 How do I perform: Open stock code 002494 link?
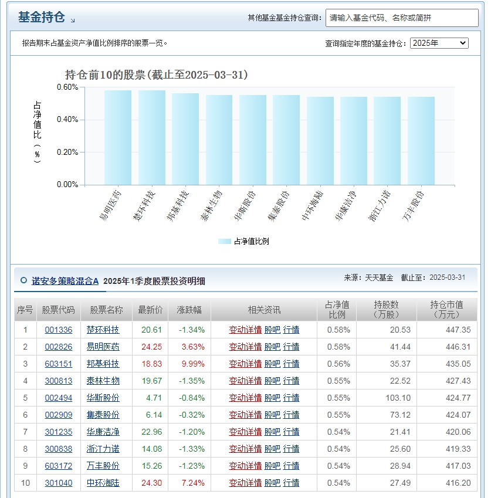59,398
